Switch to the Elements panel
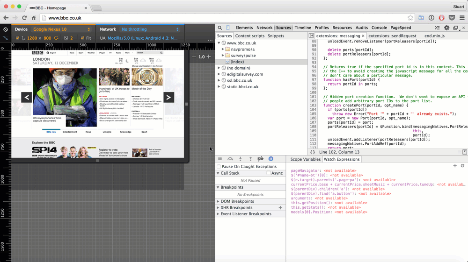Viewport: 468px width, 262px height. point(244,28)
